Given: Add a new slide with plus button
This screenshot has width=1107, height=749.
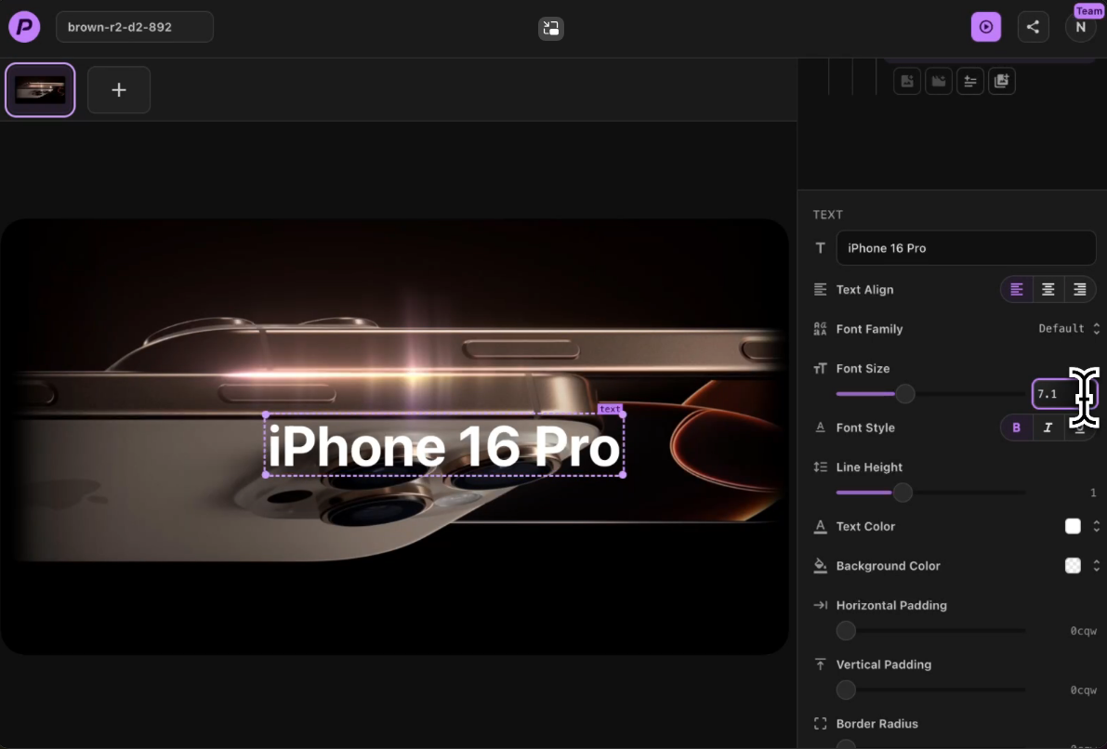Looking at the screenshot, I should 119,89.
